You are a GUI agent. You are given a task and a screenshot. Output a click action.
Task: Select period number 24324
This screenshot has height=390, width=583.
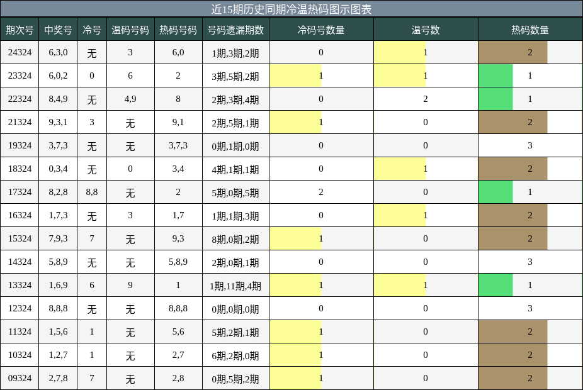[x=20, y=52]
